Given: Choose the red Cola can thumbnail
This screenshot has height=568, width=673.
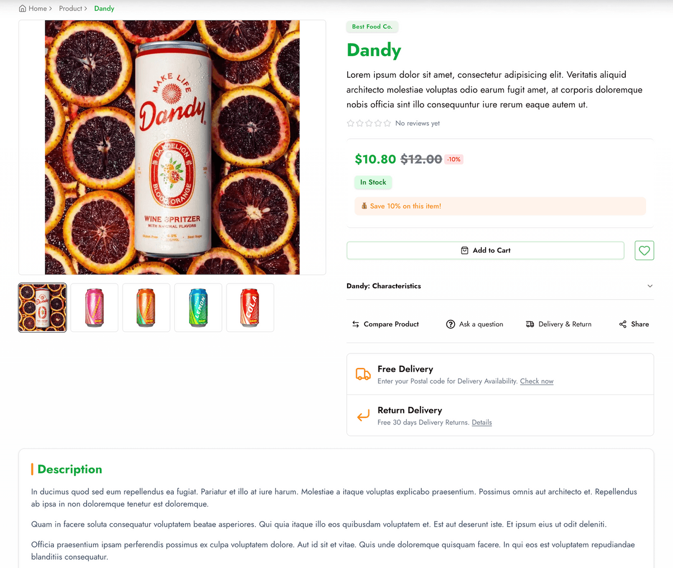Looking at the screenshot, I should pyautogui.click(x=250, y=308).
